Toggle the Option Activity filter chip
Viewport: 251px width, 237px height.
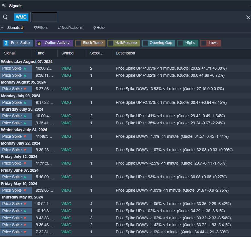(54, 43)
